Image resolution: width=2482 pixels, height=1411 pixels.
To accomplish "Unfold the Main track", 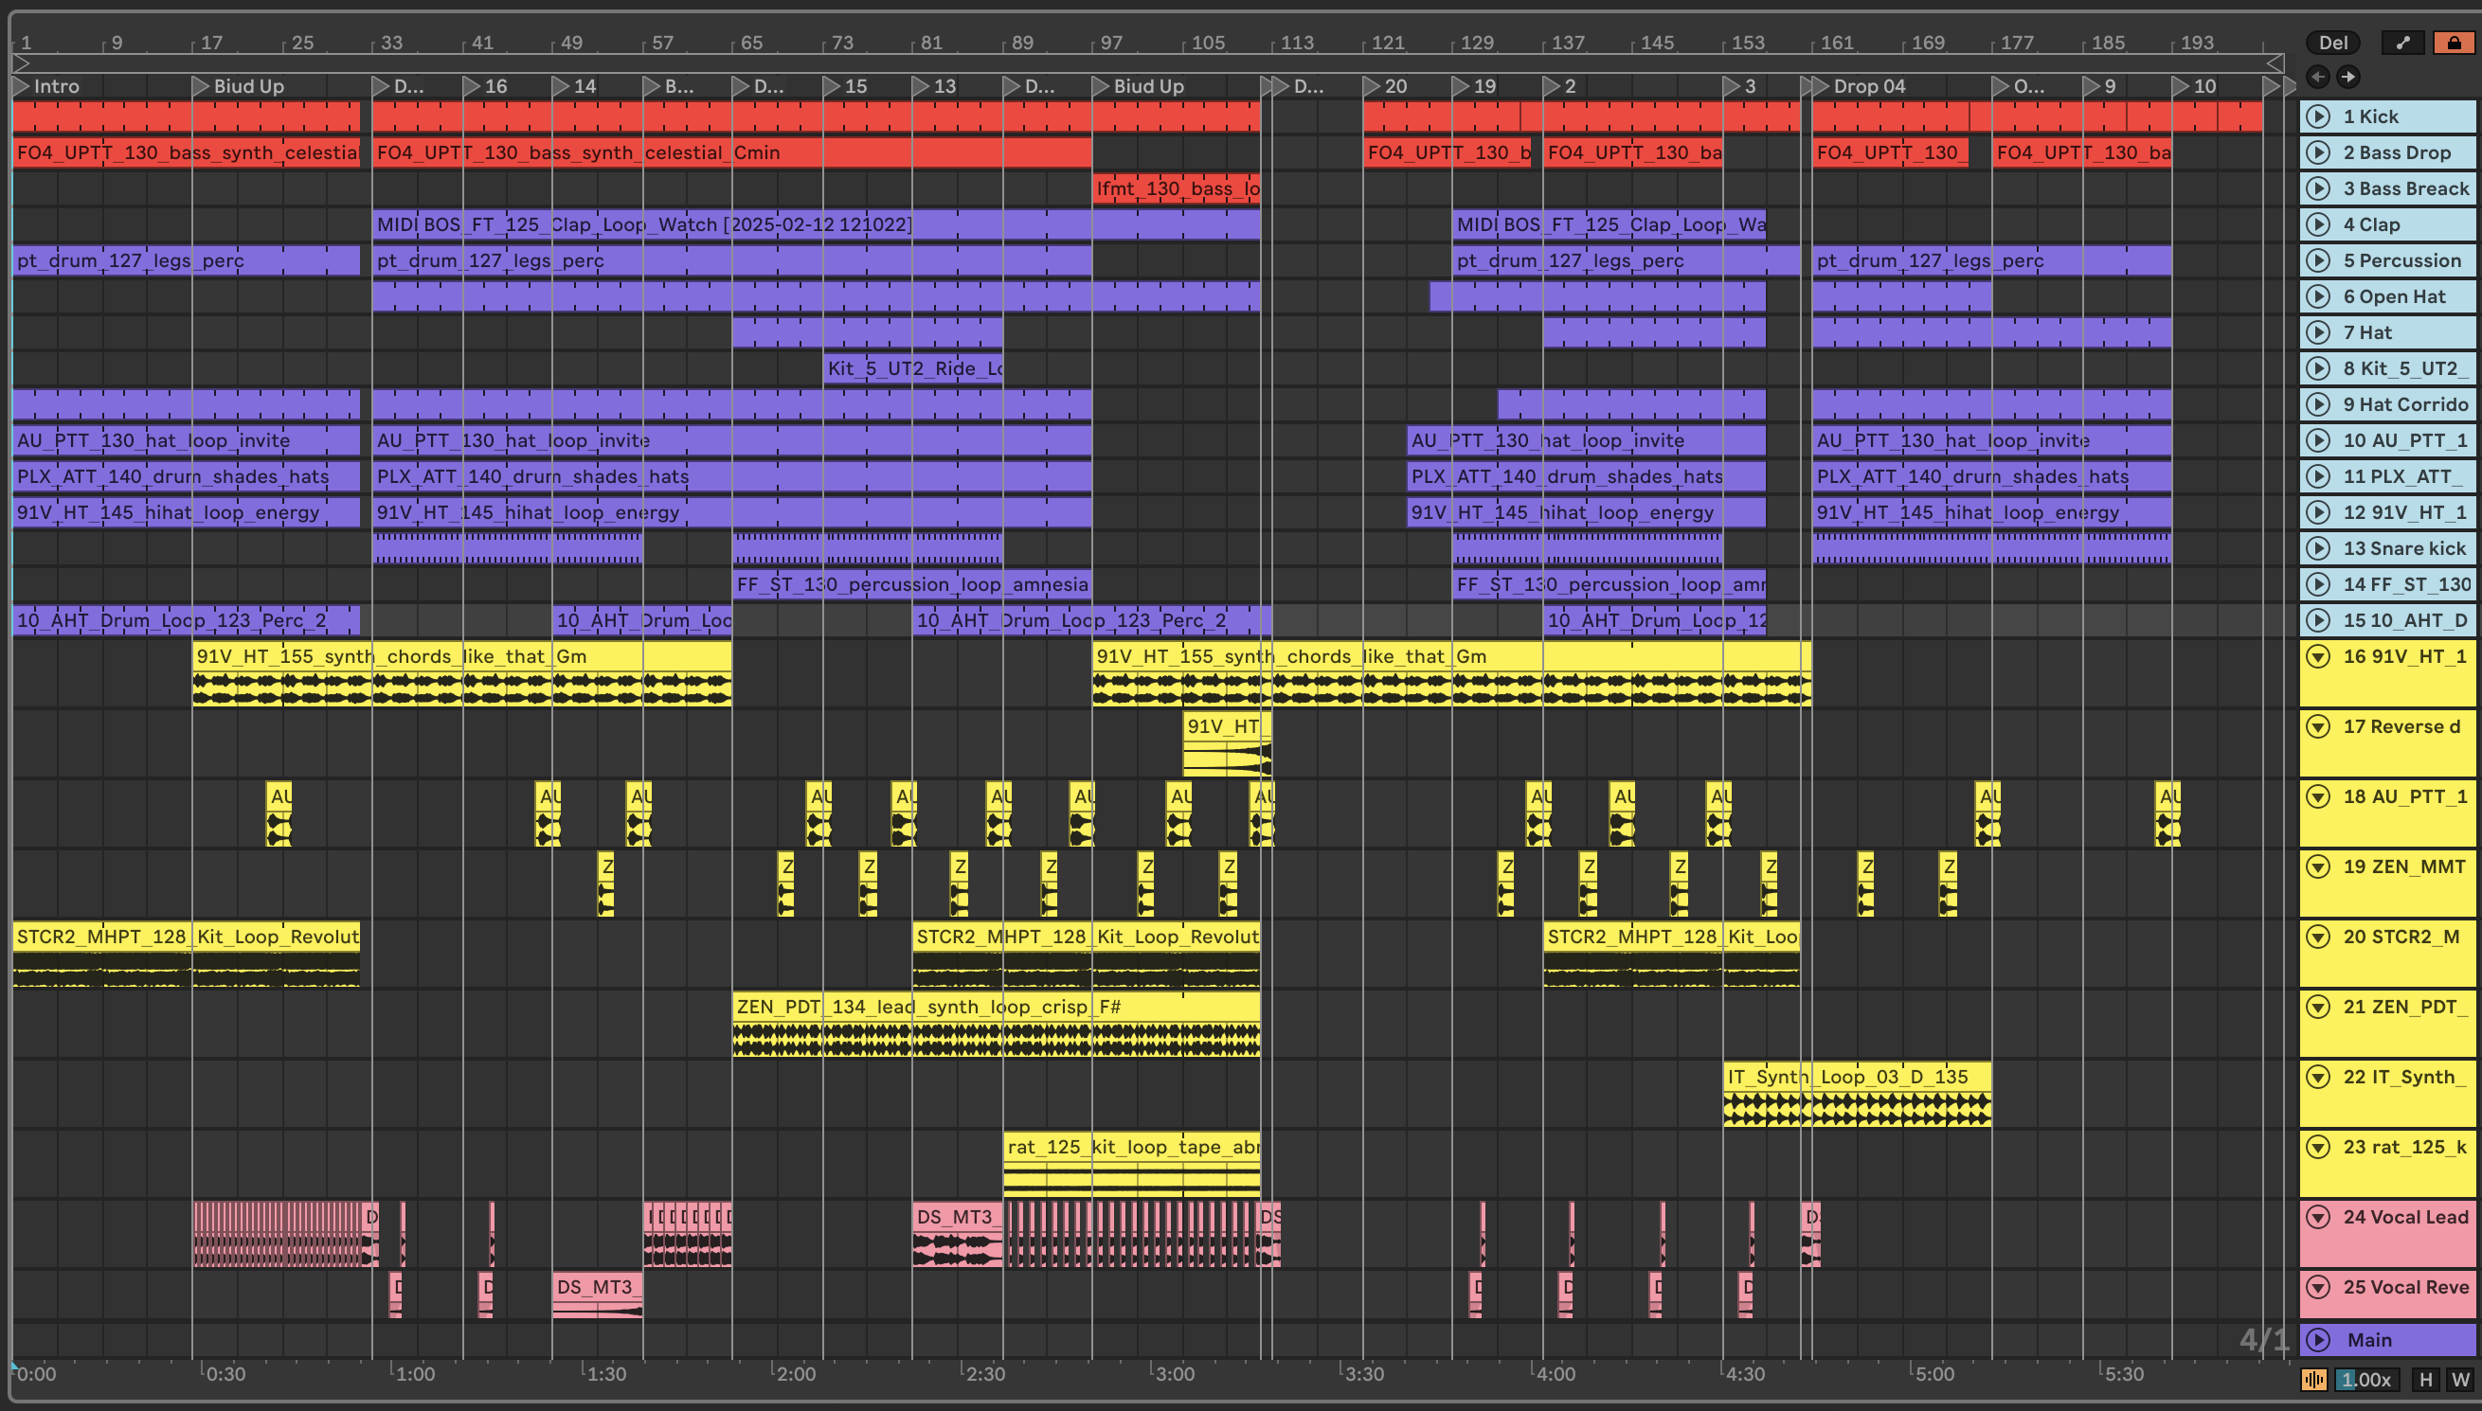I will pyautogui.click(x=2318, y=1340).
